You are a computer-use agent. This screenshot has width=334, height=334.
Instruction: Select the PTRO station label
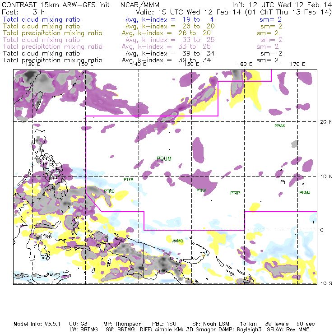click(109, 191)
